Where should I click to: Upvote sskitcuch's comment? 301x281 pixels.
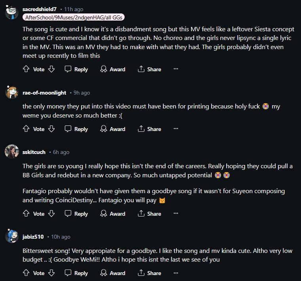pyautogui.click(x=27, y=214)
